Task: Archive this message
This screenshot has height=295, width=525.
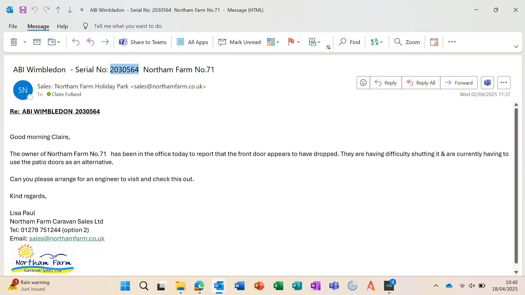Action: click(x=37, y=42)
